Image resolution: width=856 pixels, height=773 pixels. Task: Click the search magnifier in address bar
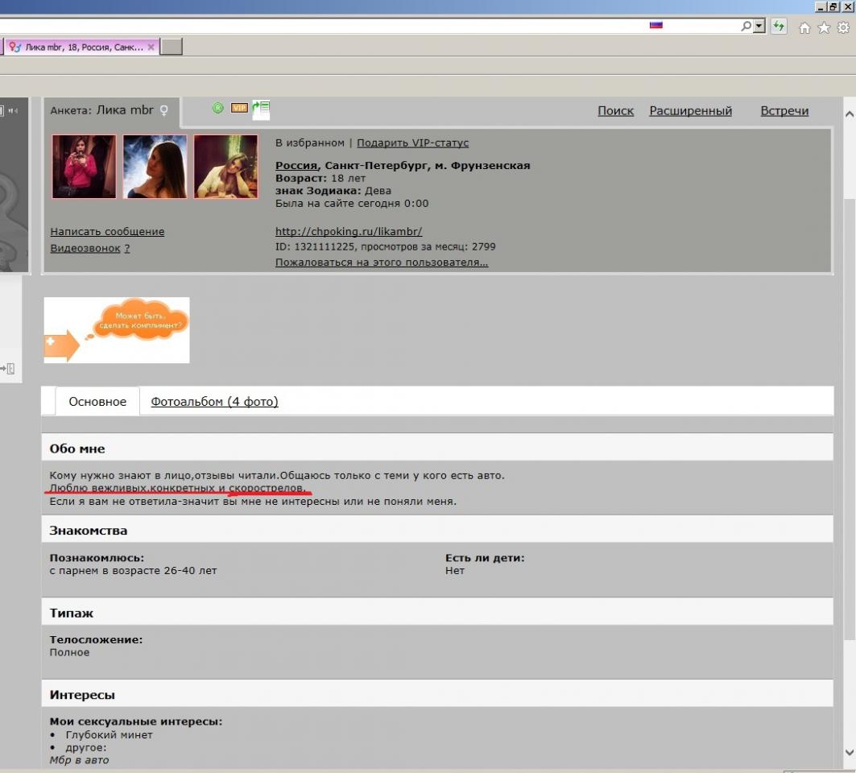(746, 27)
